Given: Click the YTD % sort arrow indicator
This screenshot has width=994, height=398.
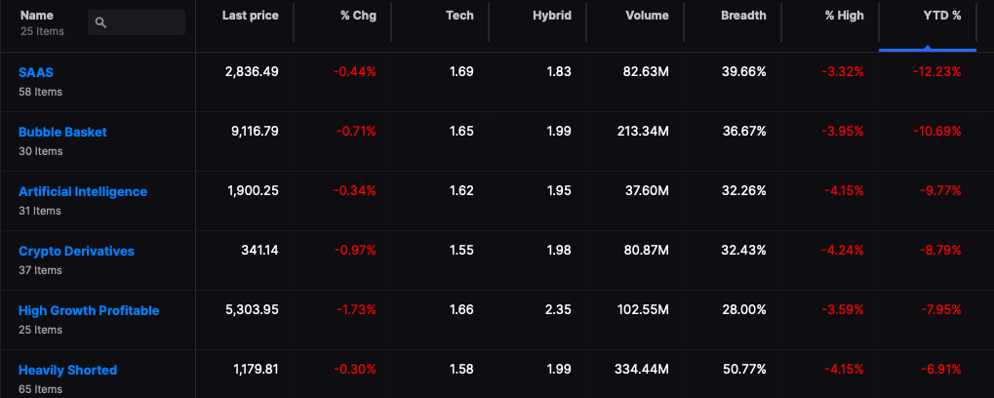Looking at the screenshot, I should [x=928, y=48].
